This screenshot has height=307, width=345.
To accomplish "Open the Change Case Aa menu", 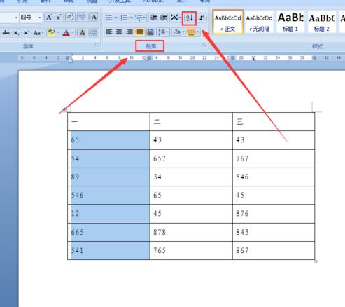I will [x=38, y=33].
